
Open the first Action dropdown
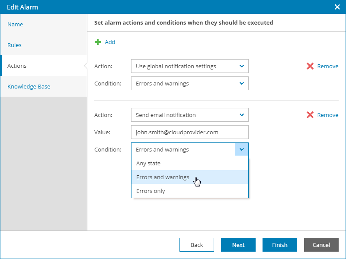point(189,66)
